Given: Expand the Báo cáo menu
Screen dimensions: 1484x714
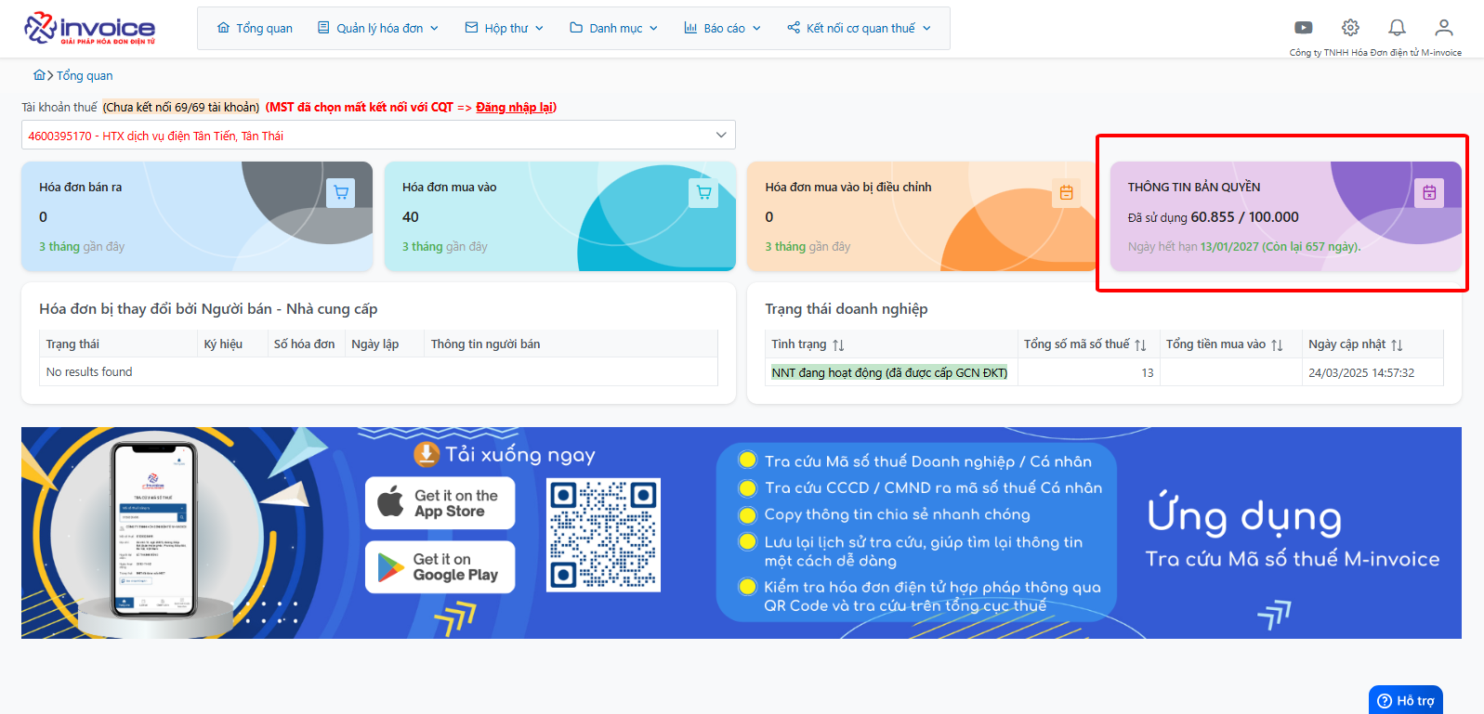Looking at the screenshot, I should (722, 29).
